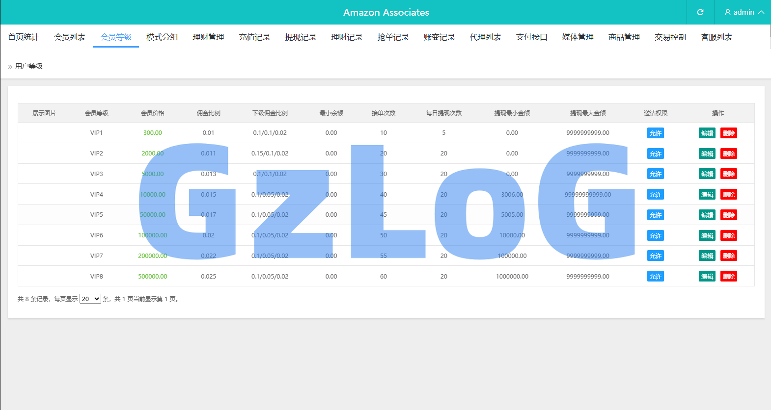The height and width of the screenshot is (410, 771).
Task: Click the 用户等级 breadcrumb link
Action: pos(29,66)
